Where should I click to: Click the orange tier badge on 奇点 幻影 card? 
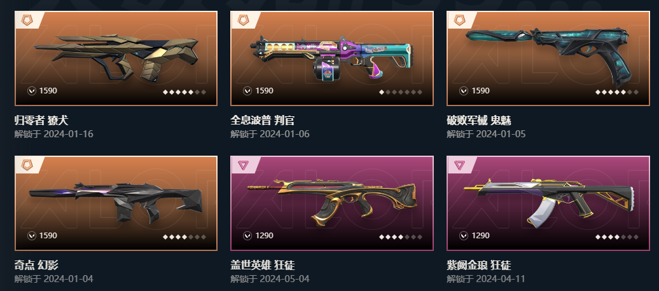(27, 165)
